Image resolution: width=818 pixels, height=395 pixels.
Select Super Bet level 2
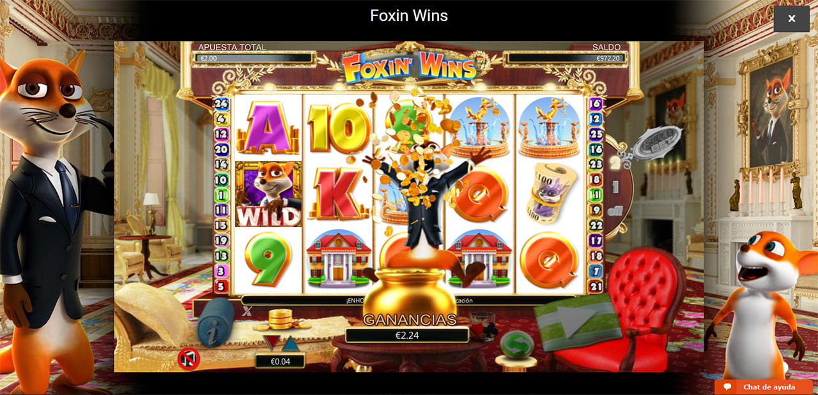pyautogui.click(x=614, y=162)
